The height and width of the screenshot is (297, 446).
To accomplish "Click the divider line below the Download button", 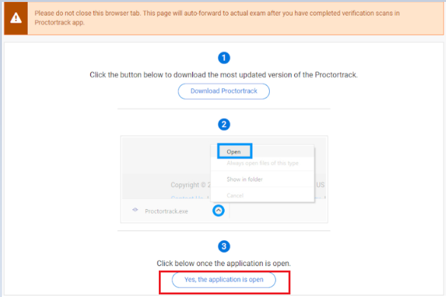I will pyautogui.click(x=224, y=108).
